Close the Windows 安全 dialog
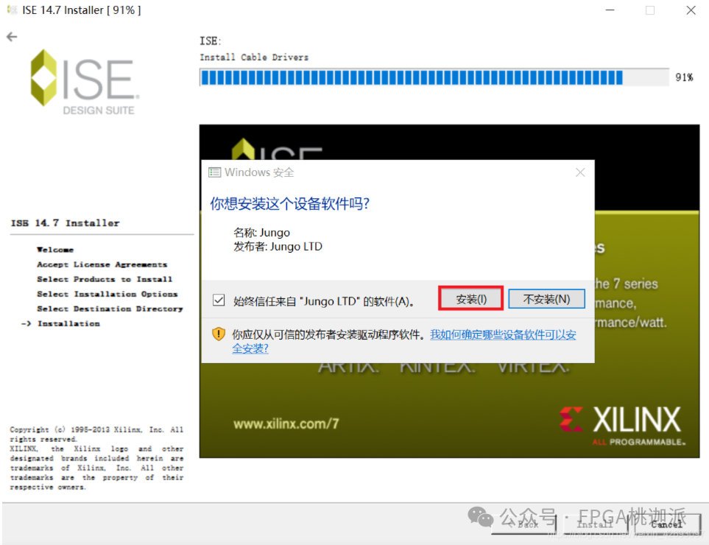This screenshot has width=709, height=545. coord(579,172)
